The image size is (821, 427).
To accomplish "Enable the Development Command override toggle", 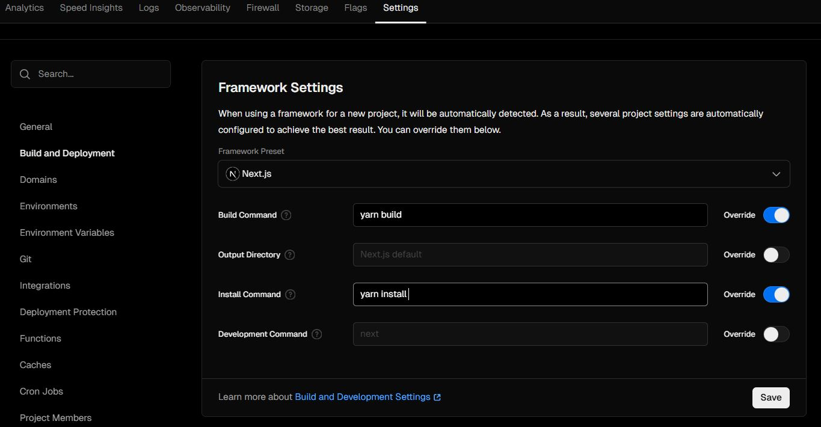I will tap(776, 334).
